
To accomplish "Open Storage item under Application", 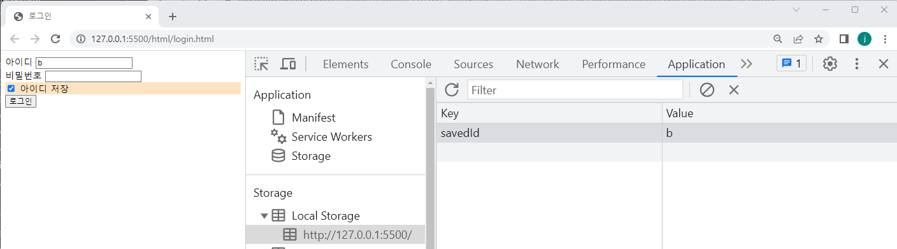I will 301,156.
